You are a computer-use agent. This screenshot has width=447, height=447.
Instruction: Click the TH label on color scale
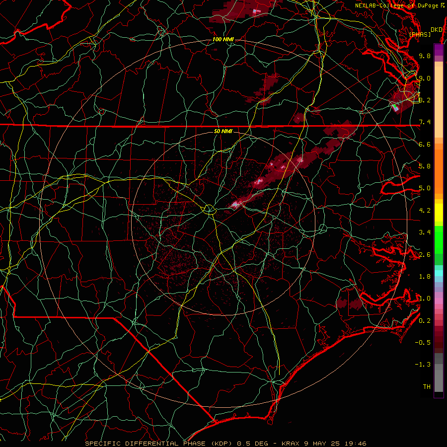[427, 387]
